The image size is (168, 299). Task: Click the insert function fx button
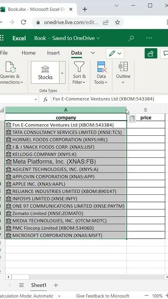pos(45,99)
